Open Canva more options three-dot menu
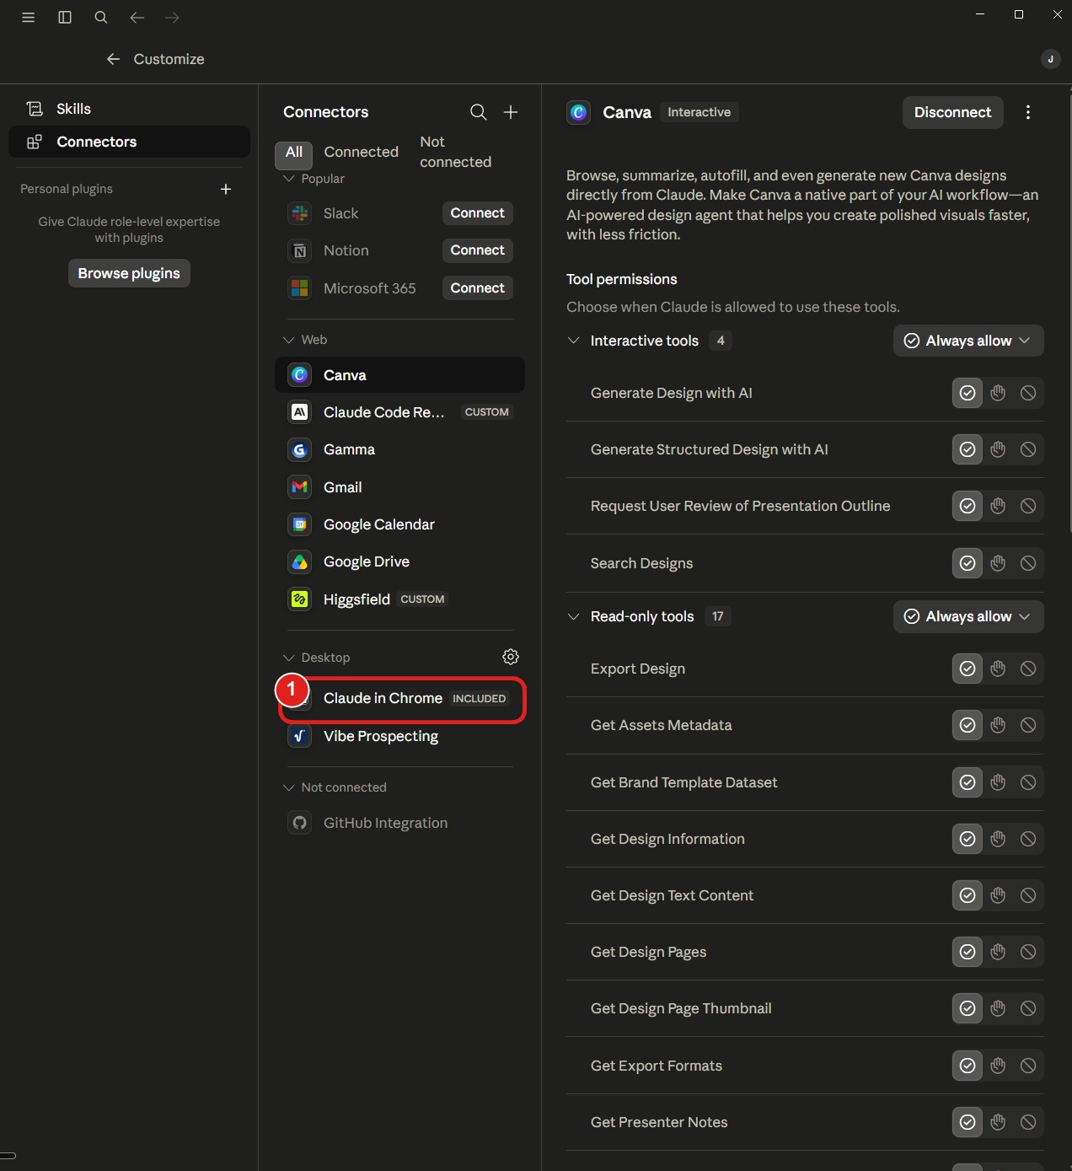Viewport: 1072px width, 1171px height. [x=1027, y=112]
